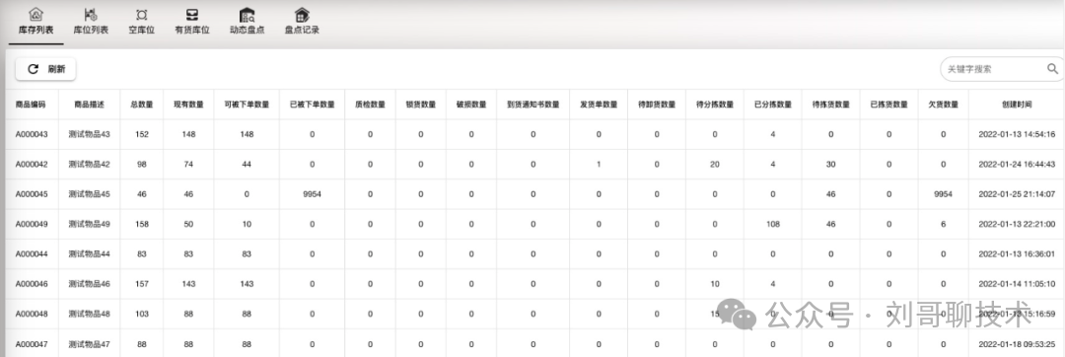
Task: Click the timestamp 2022-01-25 21:14:07
Action: (x=1017, y=194)
